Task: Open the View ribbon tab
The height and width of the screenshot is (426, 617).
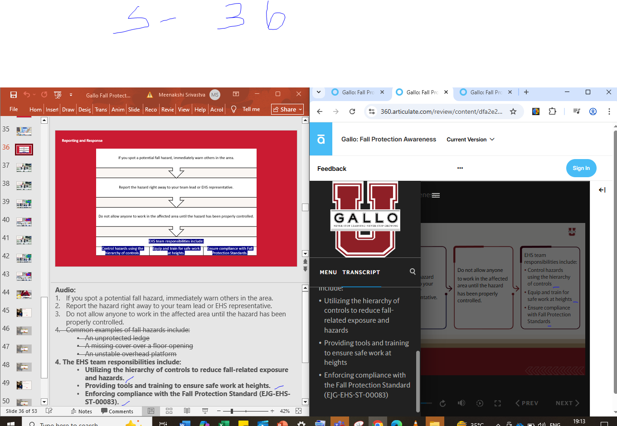Action: [184, 109]
